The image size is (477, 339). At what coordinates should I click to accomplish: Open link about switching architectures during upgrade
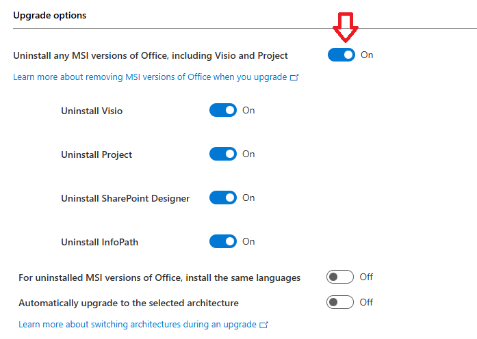click(x=137, y=324)
